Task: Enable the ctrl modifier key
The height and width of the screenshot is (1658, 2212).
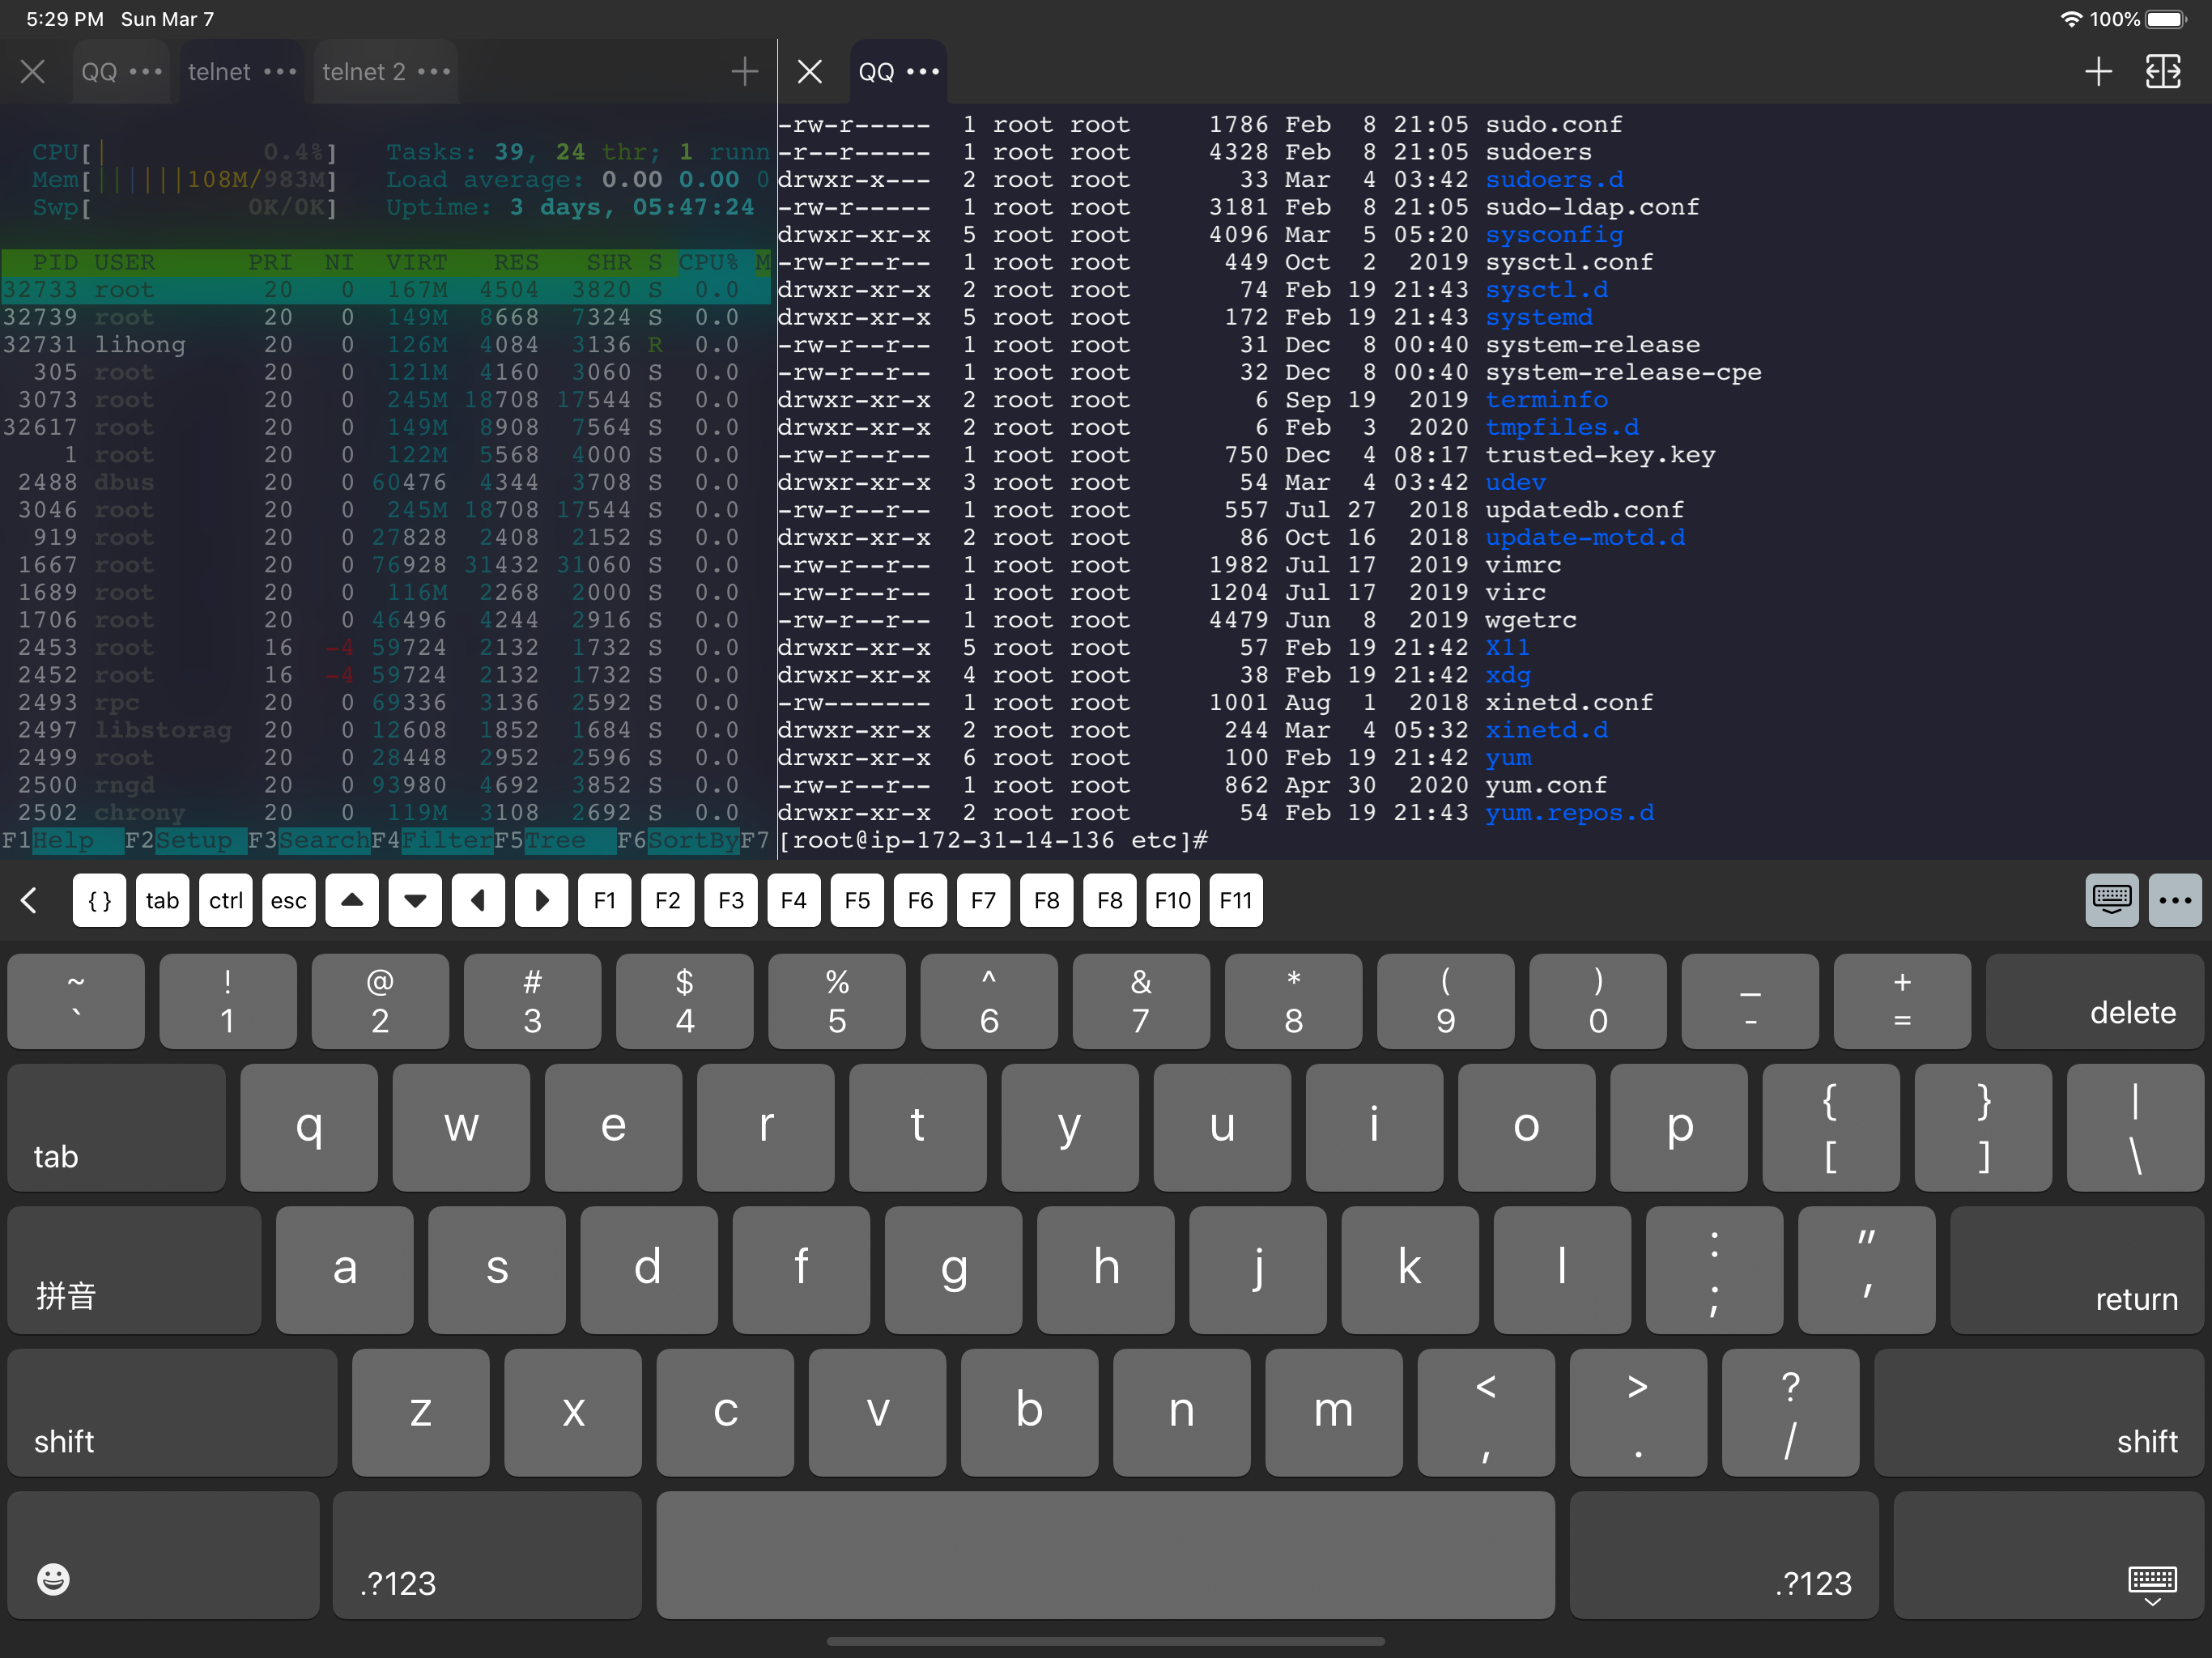Action: [225, 900]
